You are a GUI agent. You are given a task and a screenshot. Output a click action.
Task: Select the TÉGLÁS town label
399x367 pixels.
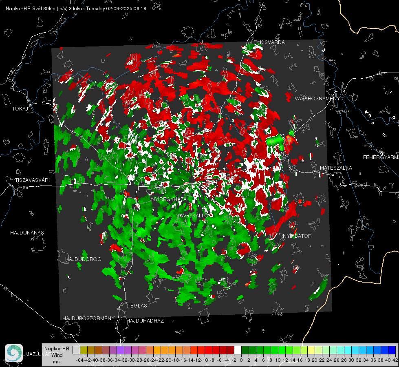(137, 305)
